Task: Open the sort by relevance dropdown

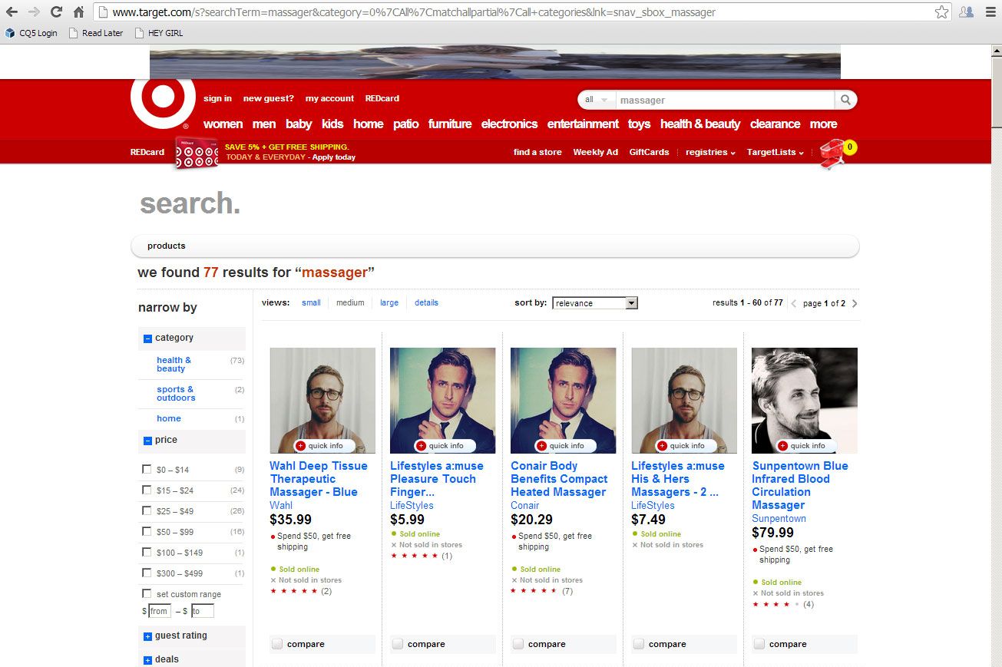Action: (x=595, y=303)
